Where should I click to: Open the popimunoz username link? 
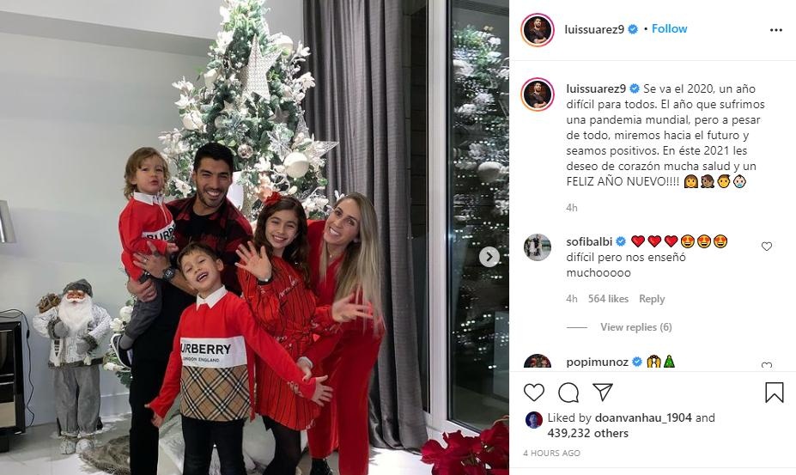(x=598, y=362)
